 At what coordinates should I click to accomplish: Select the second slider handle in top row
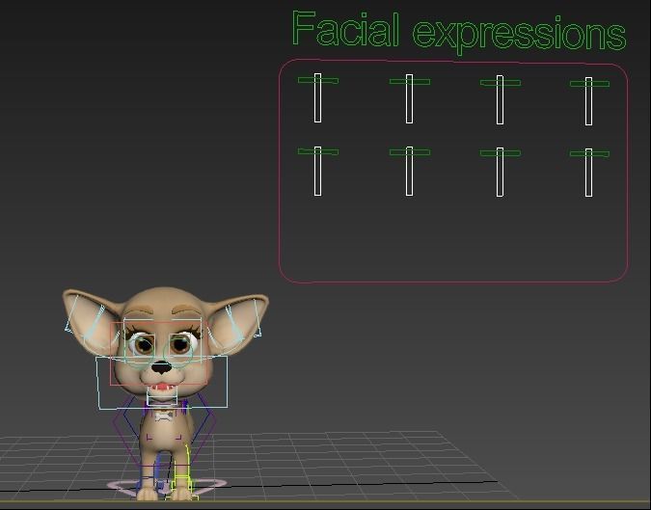click(410, 81)
